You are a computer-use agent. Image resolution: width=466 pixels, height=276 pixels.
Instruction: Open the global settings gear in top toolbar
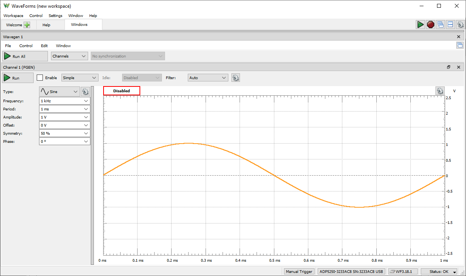[x=460, y=25]
